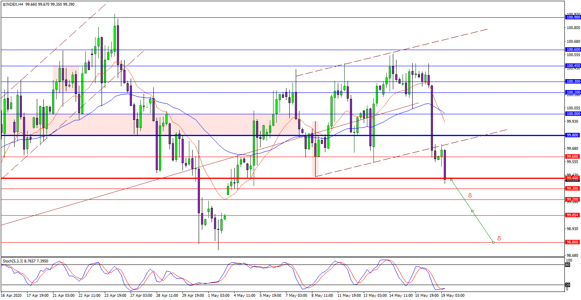Click the green trendline's middle anchor point
The image size is (581, 300).
click(x=472, y=211)
